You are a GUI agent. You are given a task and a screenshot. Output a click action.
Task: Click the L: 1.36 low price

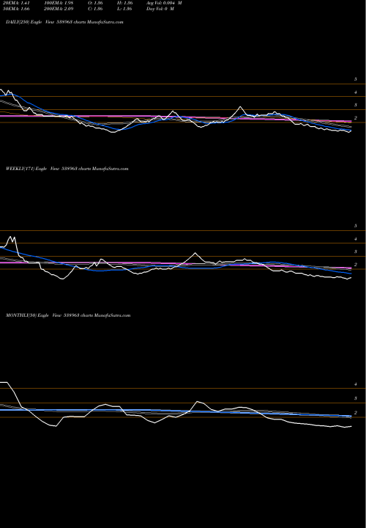(125, 8)
